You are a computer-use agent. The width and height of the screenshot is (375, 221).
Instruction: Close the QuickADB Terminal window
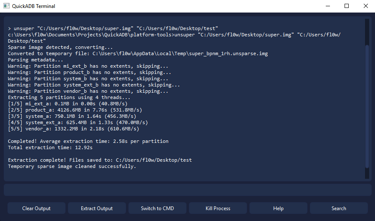click(366, 6)
